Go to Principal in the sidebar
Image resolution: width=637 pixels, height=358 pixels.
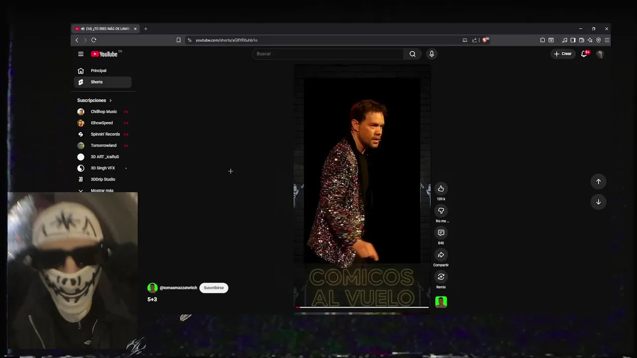(103, 71)
